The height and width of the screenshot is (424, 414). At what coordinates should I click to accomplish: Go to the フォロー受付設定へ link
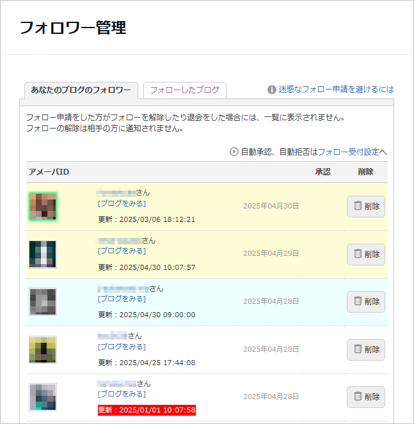coord(353,152)
